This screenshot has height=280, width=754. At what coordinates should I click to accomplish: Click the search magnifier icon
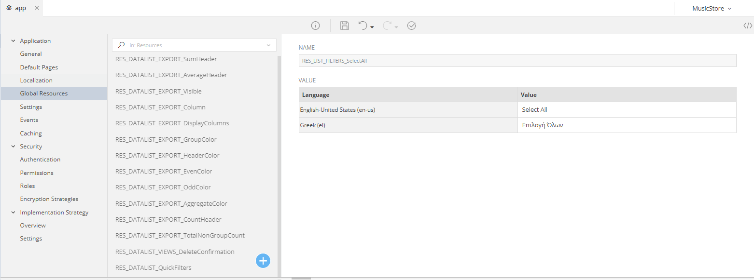pyautogui.click(x=122, y=45)
